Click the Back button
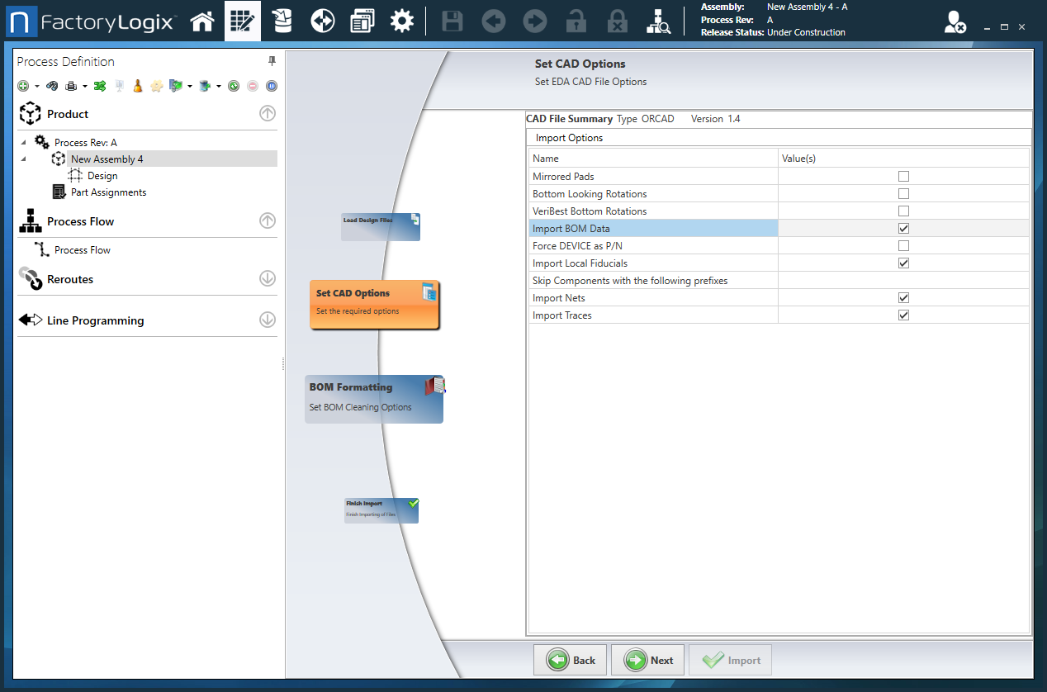Viewport: 1047px width, 692px height. pos(570,660)
